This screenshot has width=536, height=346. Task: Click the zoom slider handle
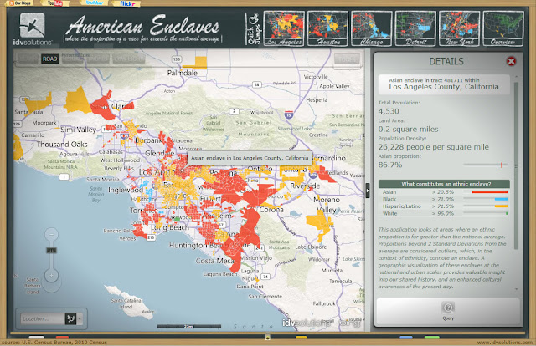(52, 250)
